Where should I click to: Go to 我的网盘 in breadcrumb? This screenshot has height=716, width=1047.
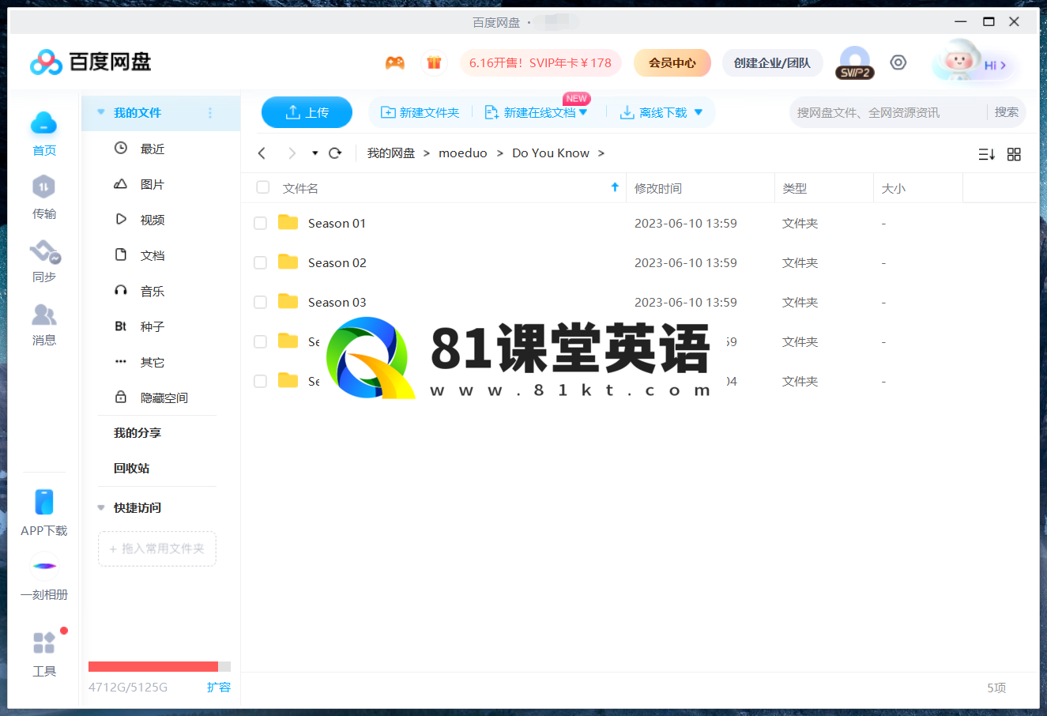tap(391, 153)
